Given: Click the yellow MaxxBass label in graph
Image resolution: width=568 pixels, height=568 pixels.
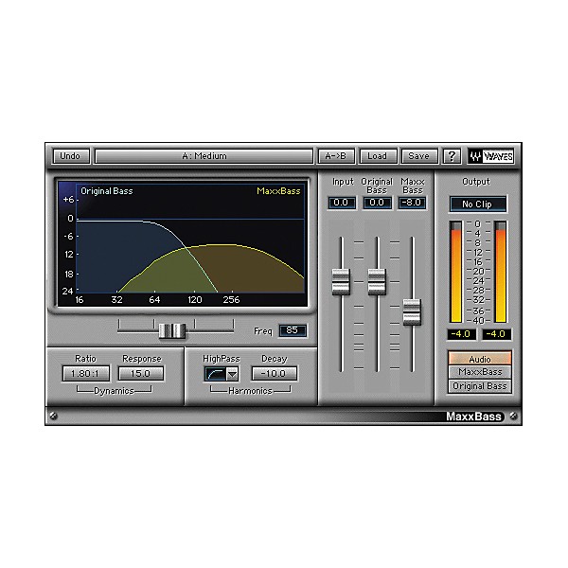Looking at the screenshot, I should (x=278, y=191).
